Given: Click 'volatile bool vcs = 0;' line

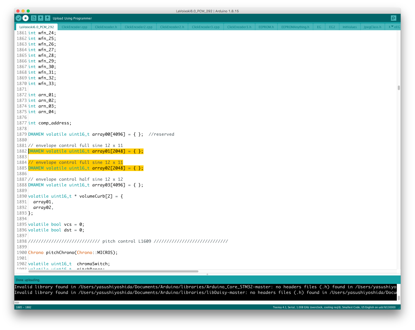Looking at the screenshot, I should pos(56,225).
